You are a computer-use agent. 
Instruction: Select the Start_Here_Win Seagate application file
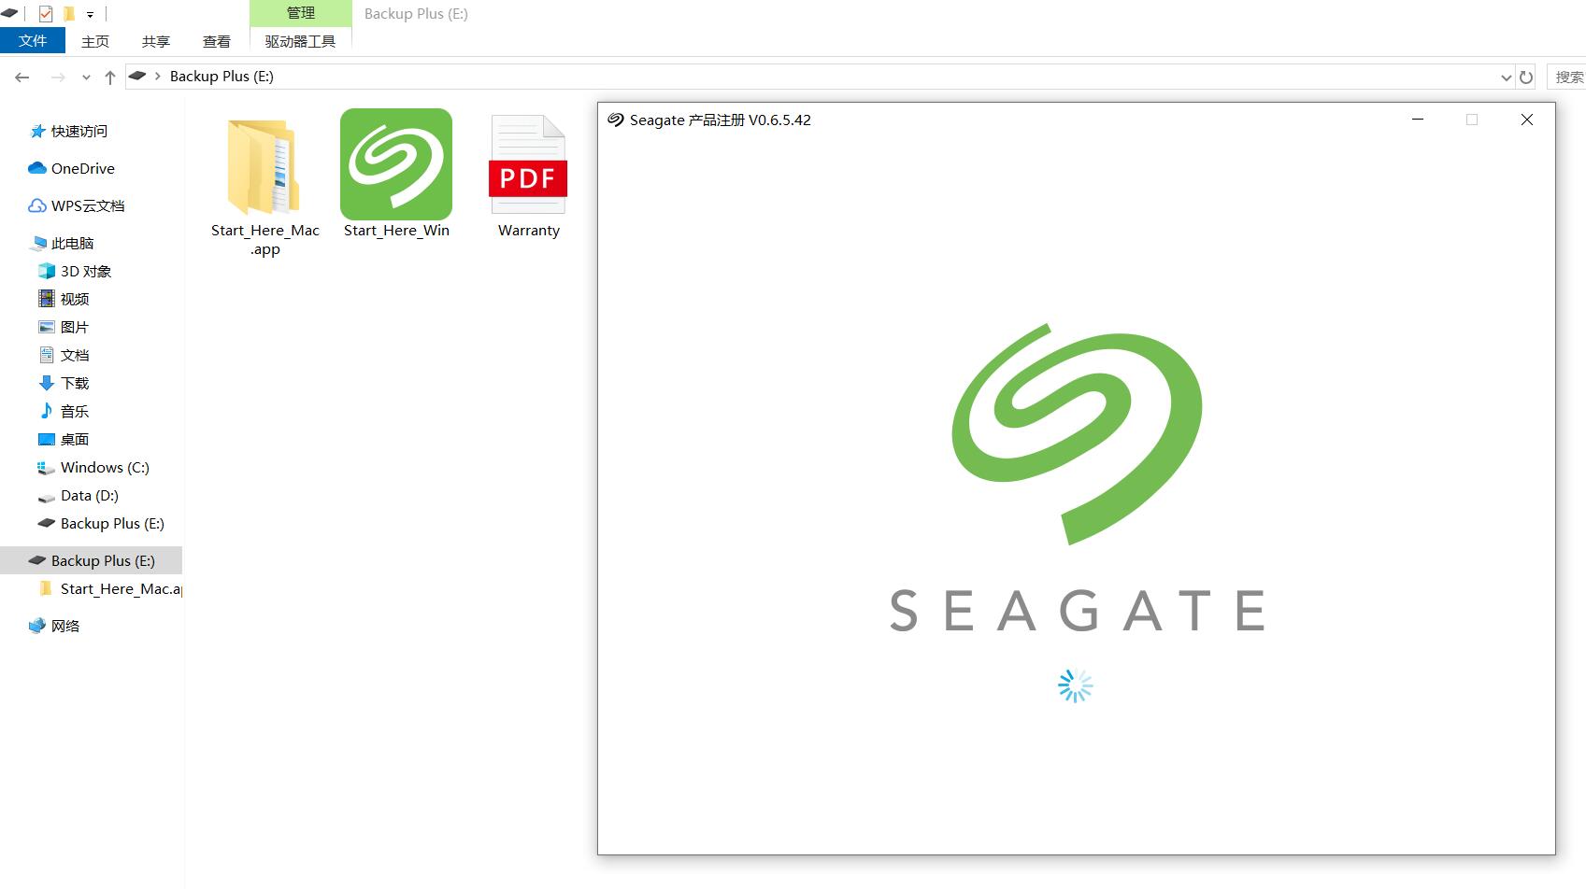click(x=396, y=175)
